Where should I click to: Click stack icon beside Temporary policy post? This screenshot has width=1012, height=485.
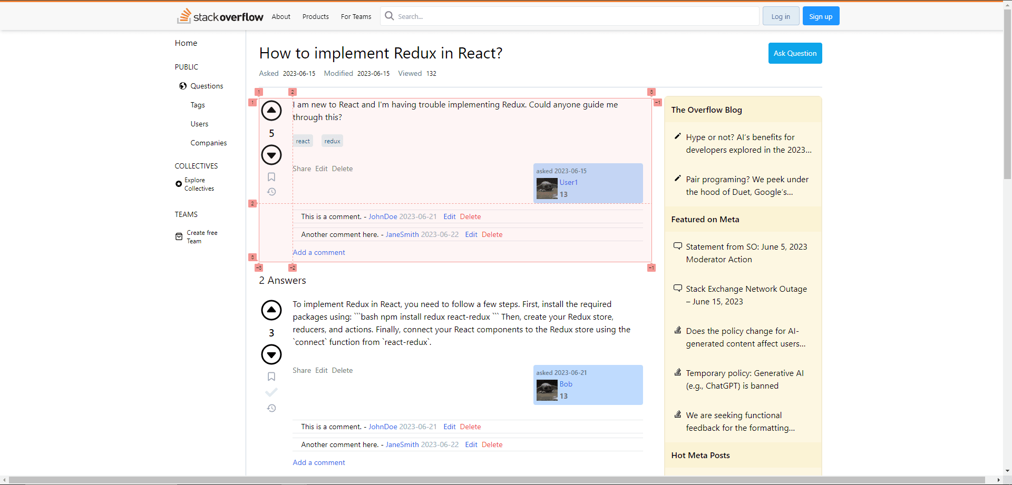678,372
